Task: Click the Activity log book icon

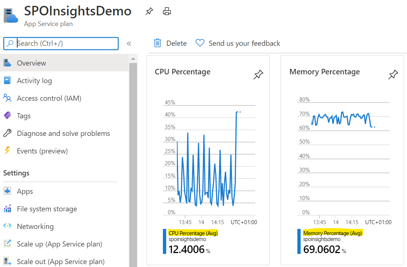Action: (x=7, y=81)
